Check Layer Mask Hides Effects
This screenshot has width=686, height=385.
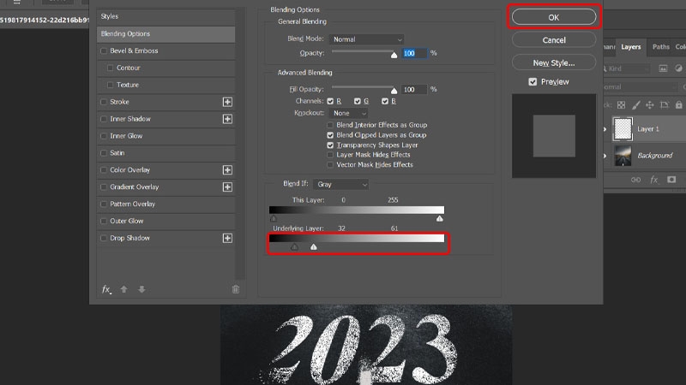click(x=330, y=155)
